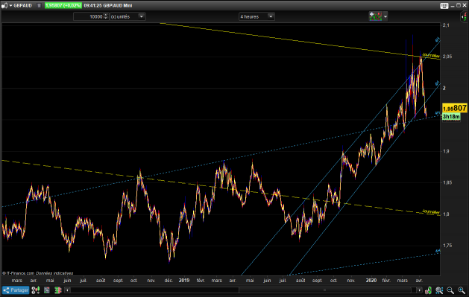
Task: Click the Partager share button
Action: click(16, 290)
